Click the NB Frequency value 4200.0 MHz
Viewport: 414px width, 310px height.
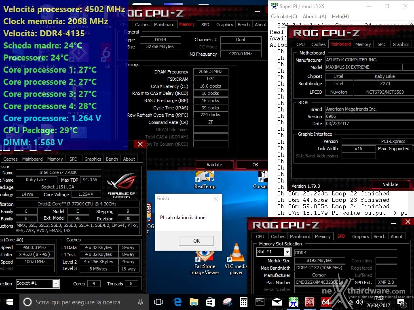pos(241,54)
